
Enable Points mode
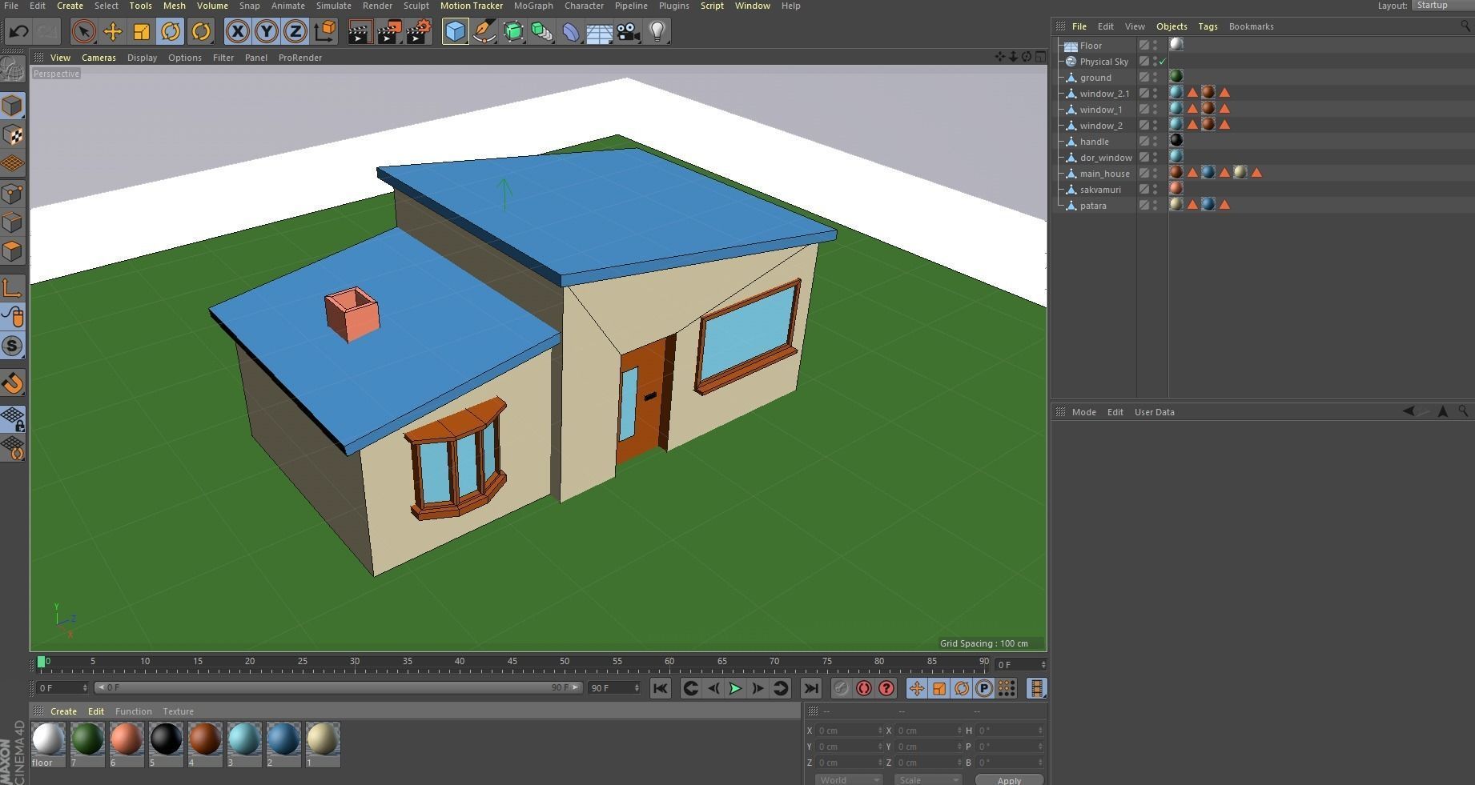[13, 193]
